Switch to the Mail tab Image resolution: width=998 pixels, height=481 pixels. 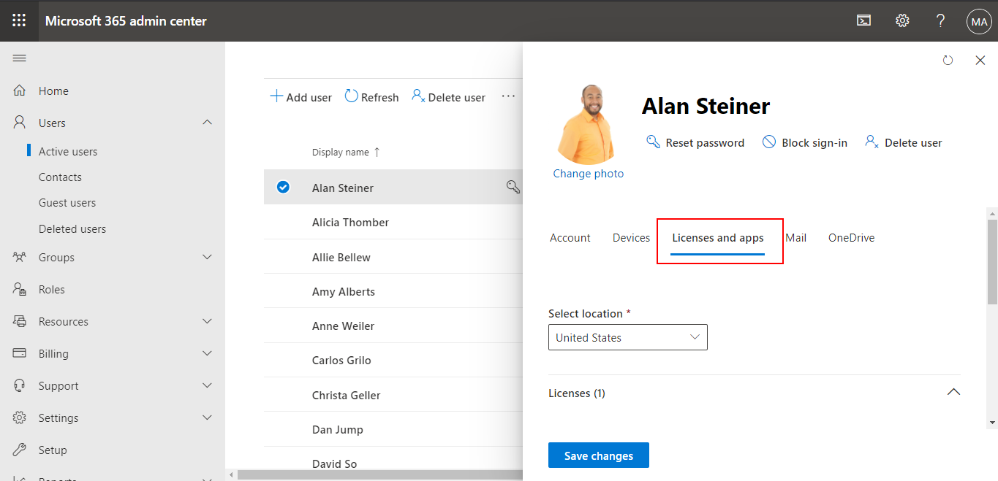pyautogui.click(x=795, y=237)
